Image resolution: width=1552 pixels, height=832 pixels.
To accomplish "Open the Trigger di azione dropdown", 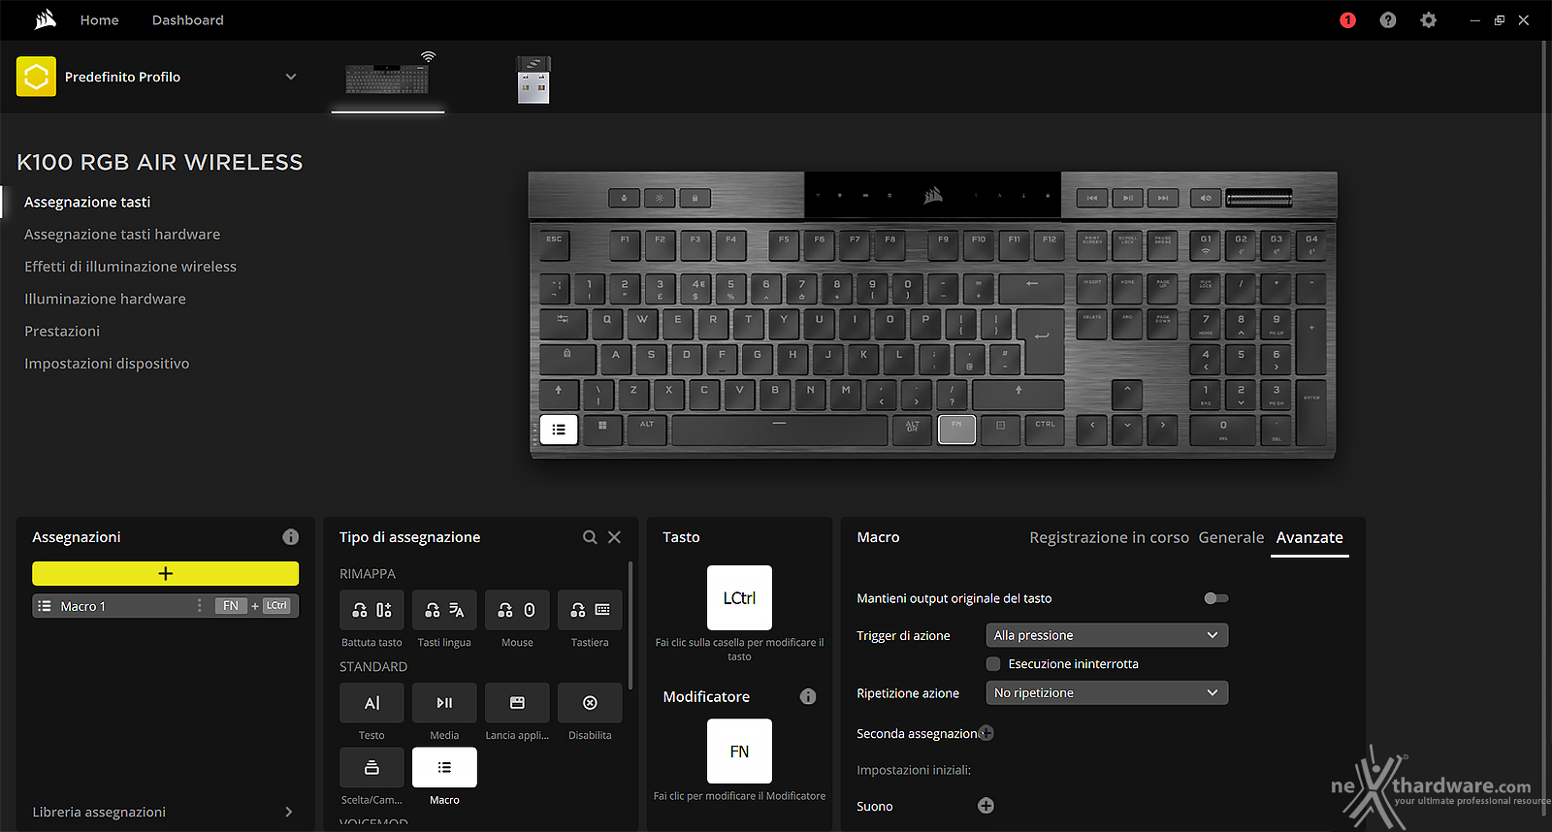I will pyautogui.click(x=1107, y=635).
